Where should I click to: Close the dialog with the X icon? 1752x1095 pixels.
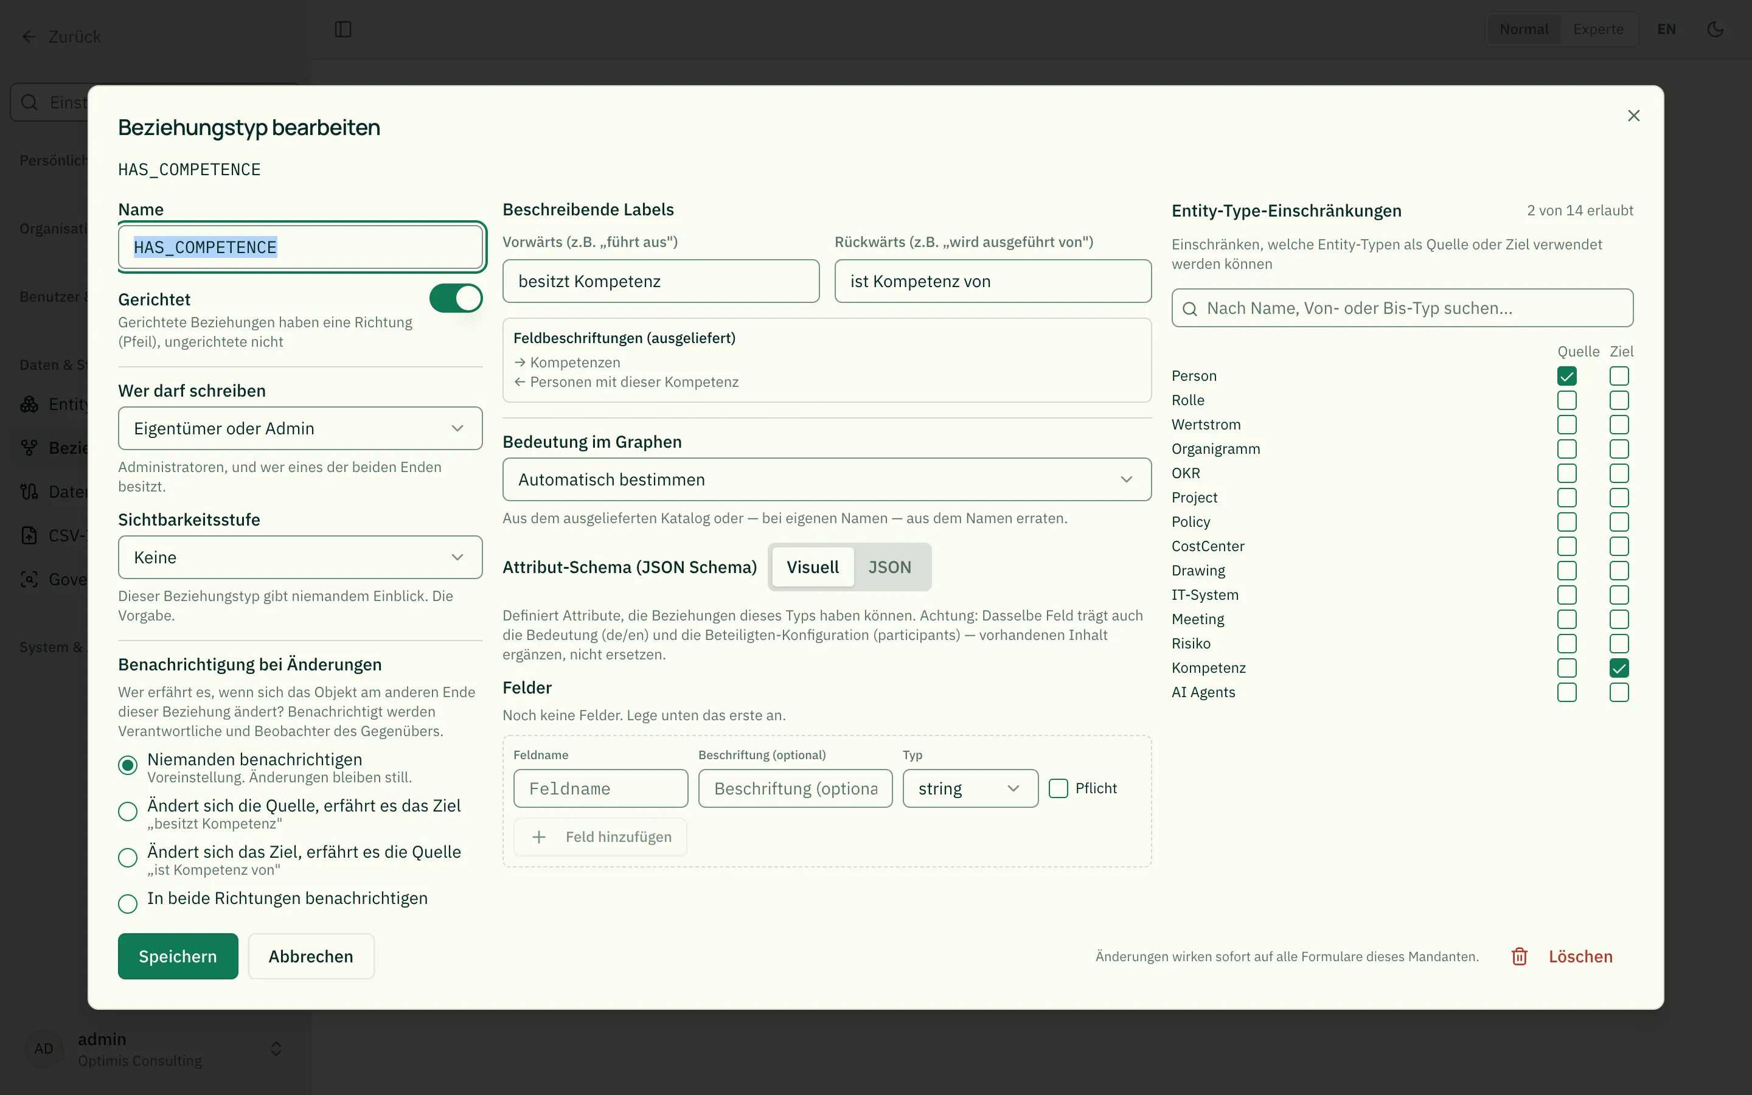coord(1633,116)
